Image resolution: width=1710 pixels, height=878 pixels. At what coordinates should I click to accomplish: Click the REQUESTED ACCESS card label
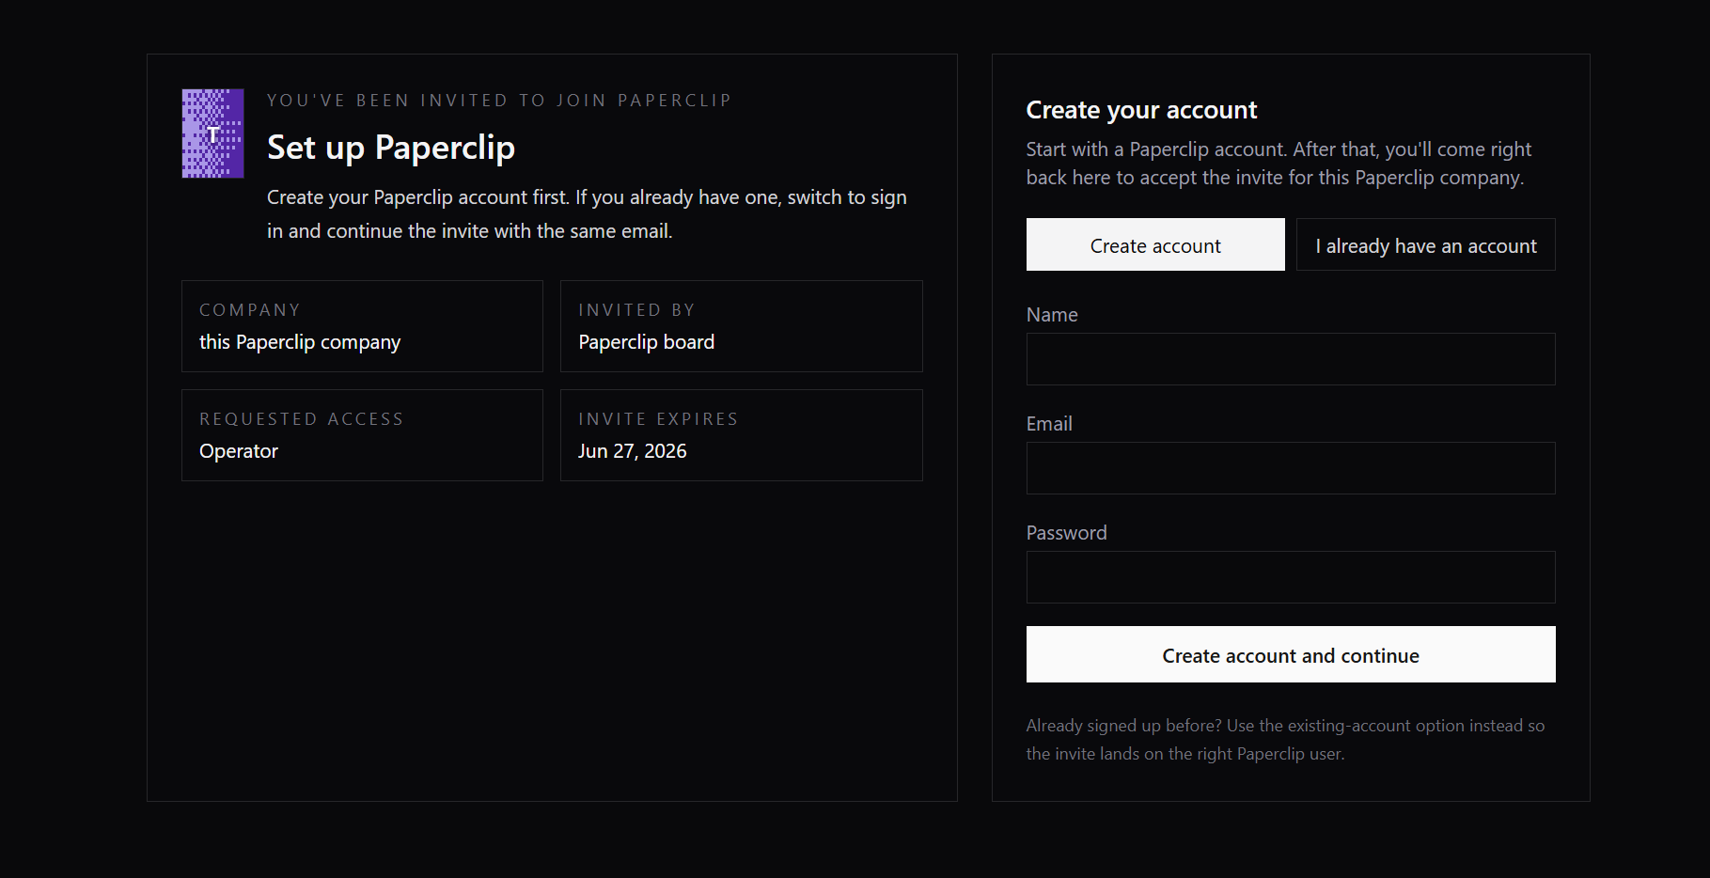pyautogui.click(x=302, y=419)
